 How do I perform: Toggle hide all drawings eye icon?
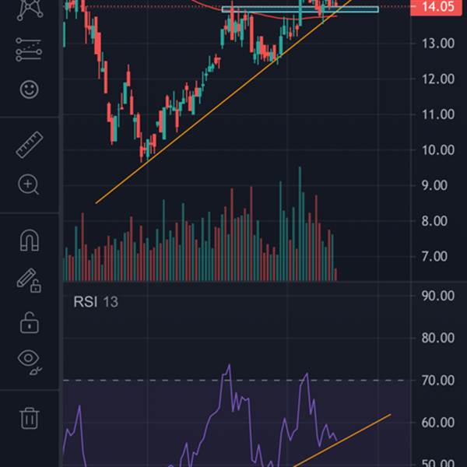click(30, 362)
